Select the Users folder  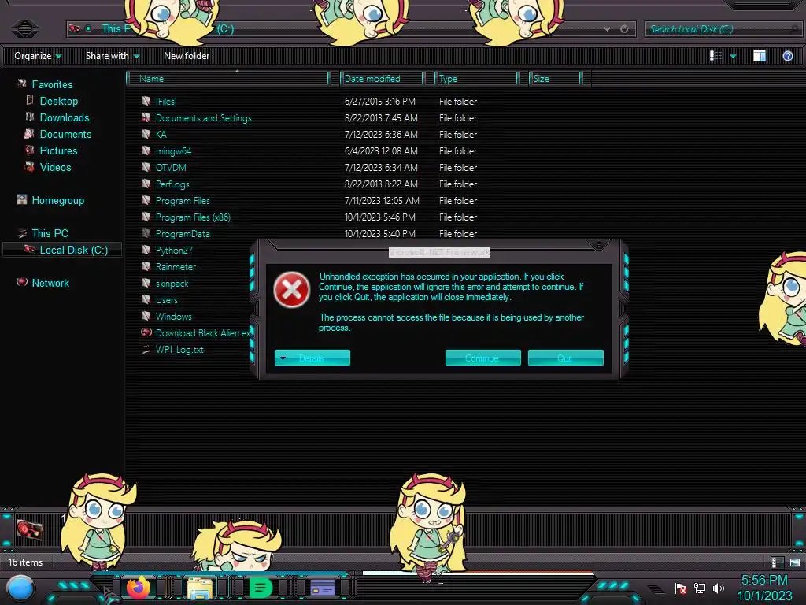click(166, 299)
